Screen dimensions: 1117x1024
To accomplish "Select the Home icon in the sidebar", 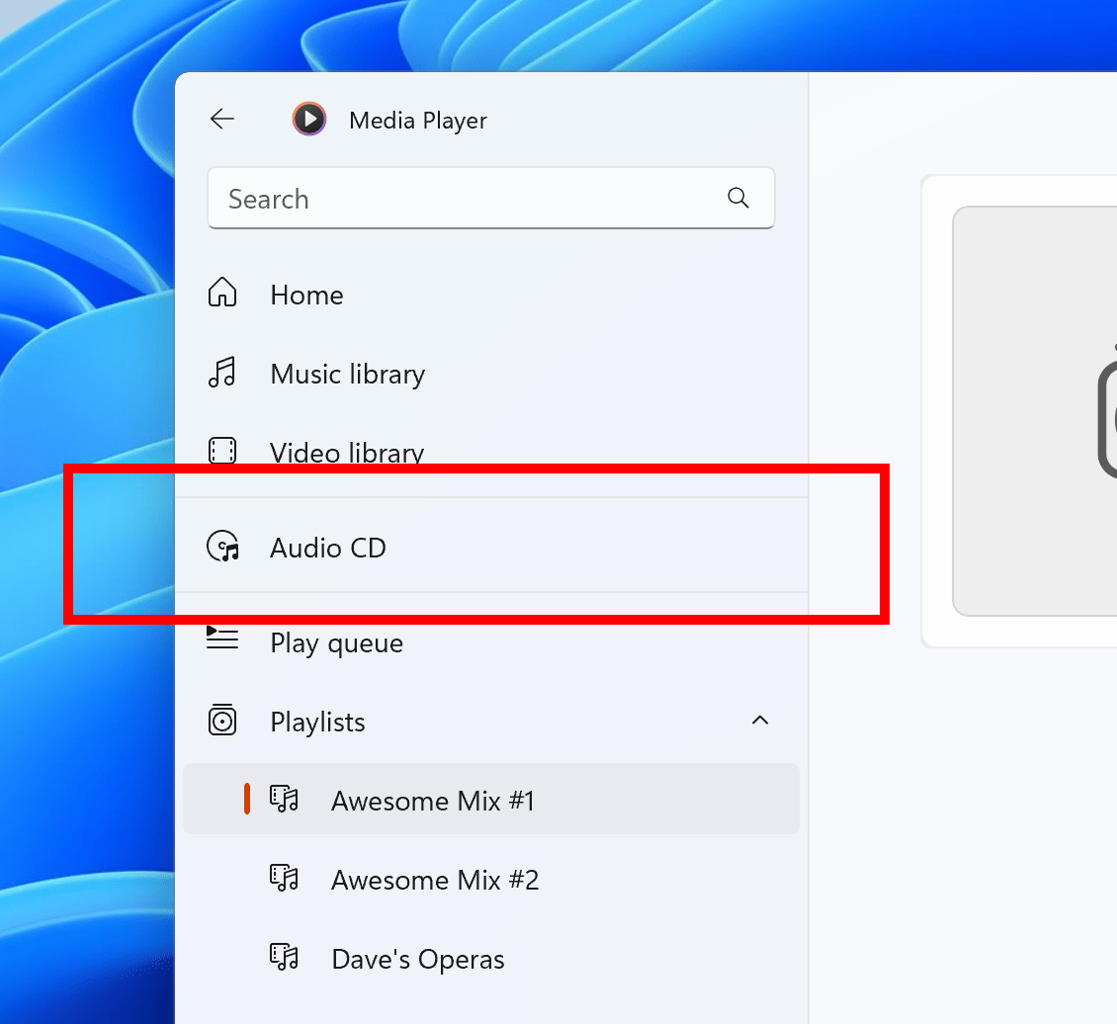I will [x=222, y=293].
